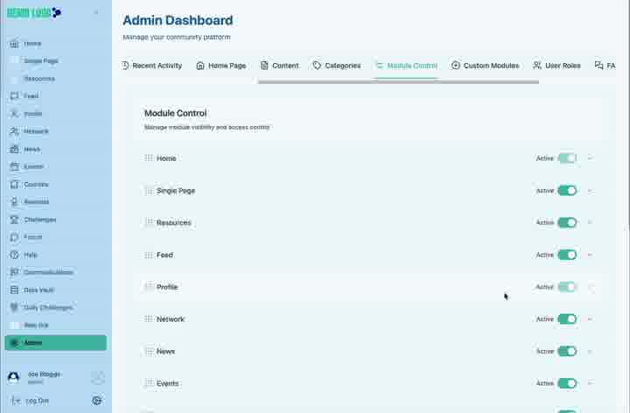Viewport: 630px width, 413px height.
Task: Expand the Network row chevron
Action: (591, 319)
